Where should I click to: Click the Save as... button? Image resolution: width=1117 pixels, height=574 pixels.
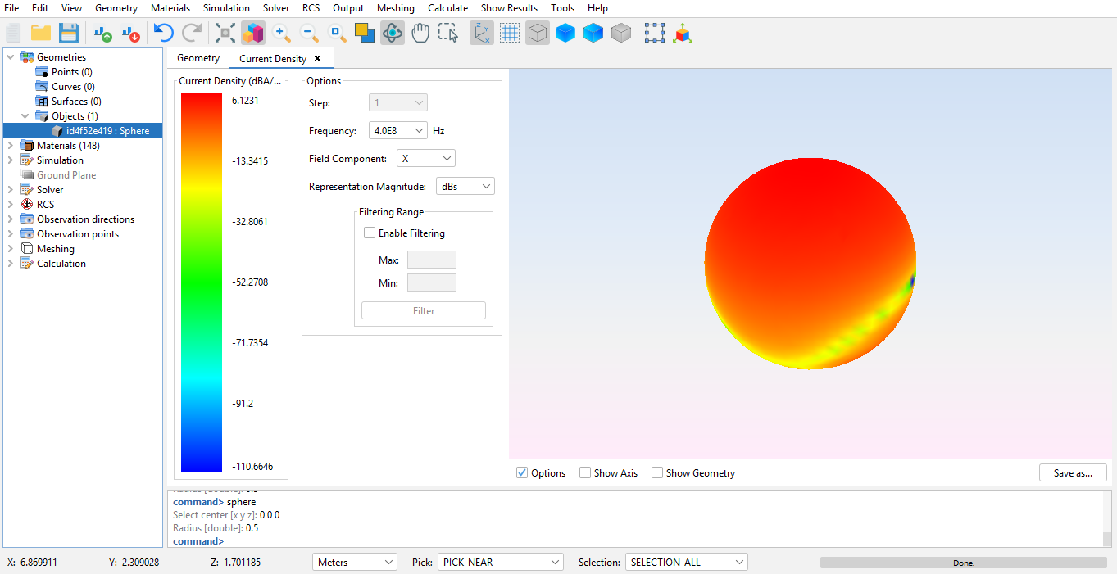pos(1073,473)
